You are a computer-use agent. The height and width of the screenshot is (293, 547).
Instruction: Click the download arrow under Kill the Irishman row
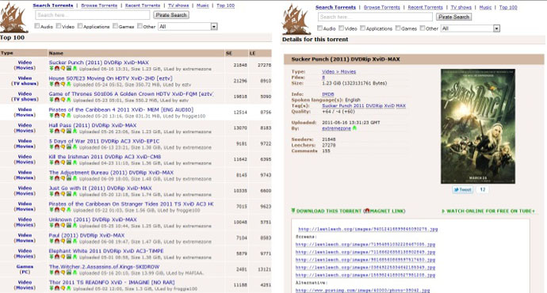(52, 162)
